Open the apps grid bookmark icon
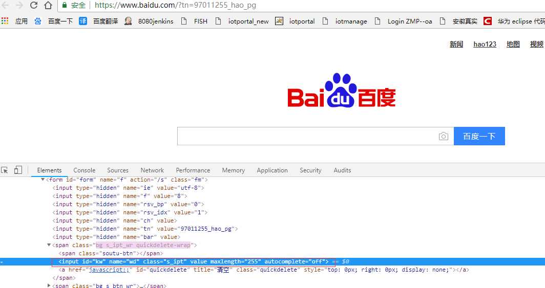 [x=5, y=21]
